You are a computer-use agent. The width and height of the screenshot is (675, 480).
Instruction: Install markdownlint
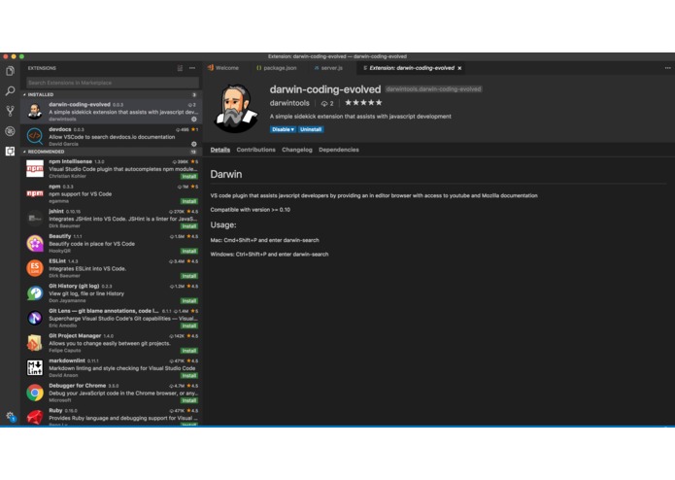[x=189, y=376]
